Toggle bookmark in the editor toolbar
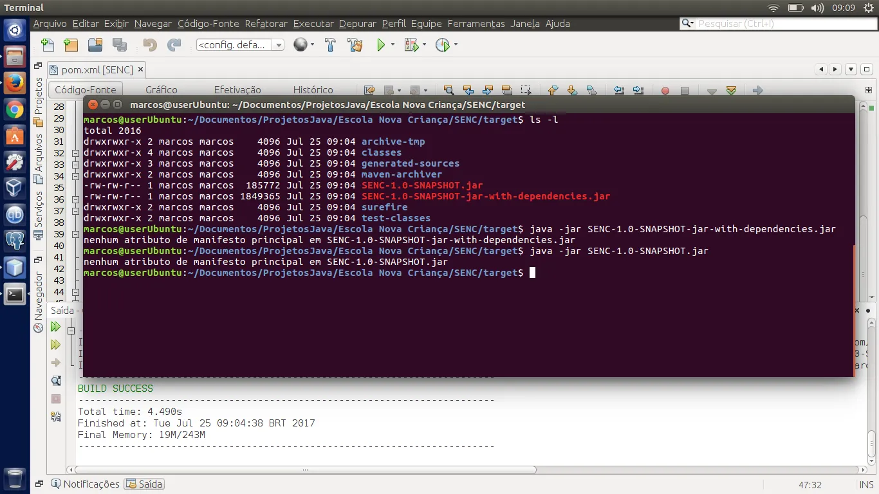The width and height of the screenshot is (879, 494). pos(592,91)
